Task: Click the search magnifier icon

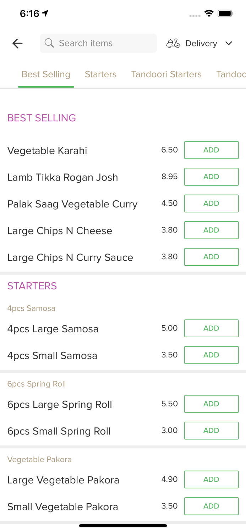Action: tap(49, 43)
